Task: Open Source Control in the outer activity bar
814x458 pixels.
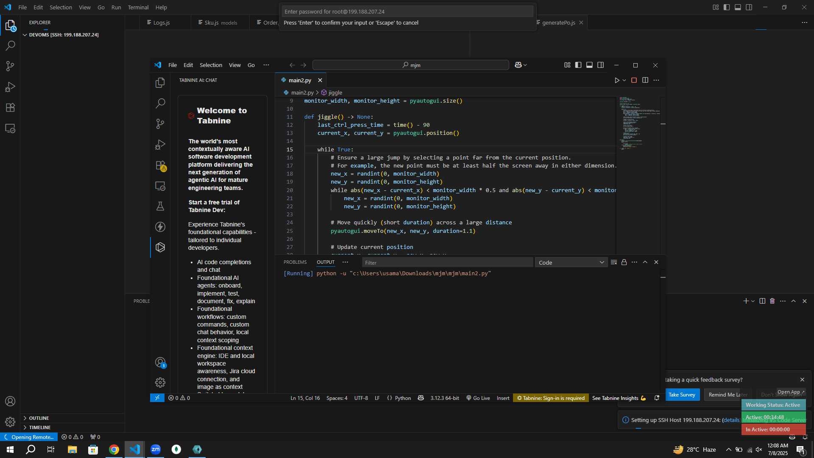Action: coord(10,66)
